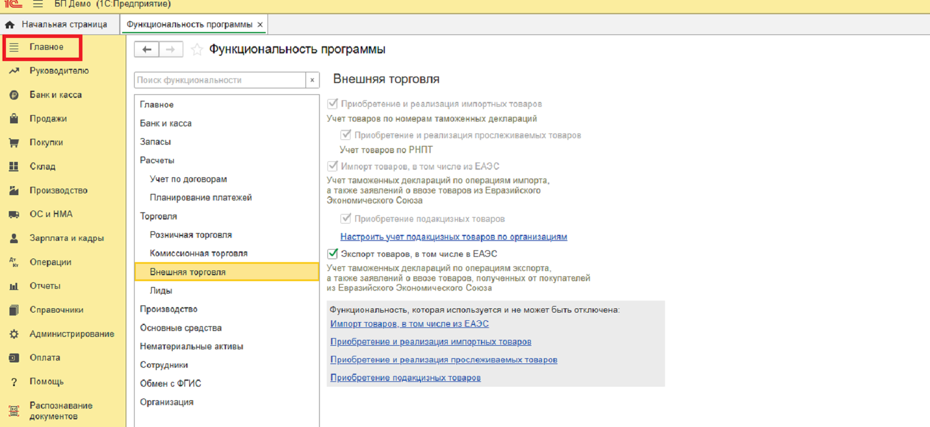This screenshot has width=930, height=427.
Task: Toggle the Приобретение и реализация импортных товаров checkbox
Action: click(332, 104)
